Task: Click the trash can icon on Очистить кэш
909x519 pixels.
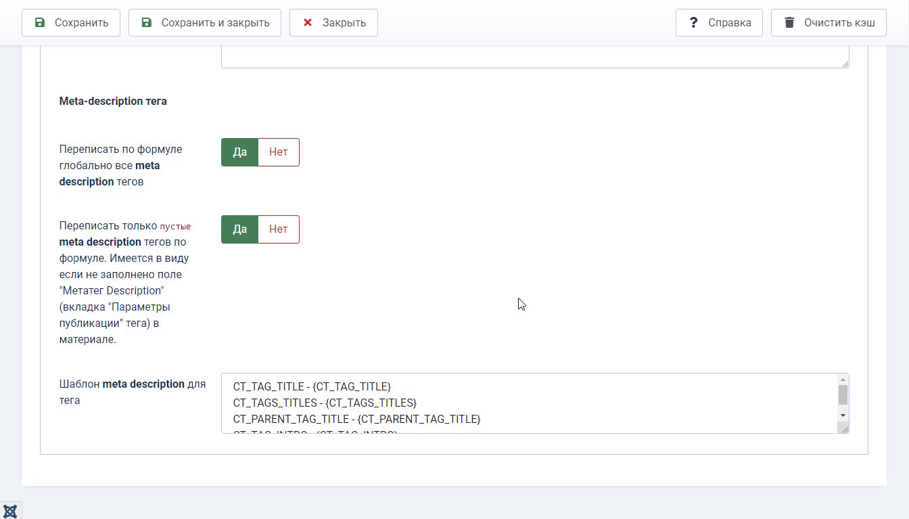Action: click(x=789, y=22)
